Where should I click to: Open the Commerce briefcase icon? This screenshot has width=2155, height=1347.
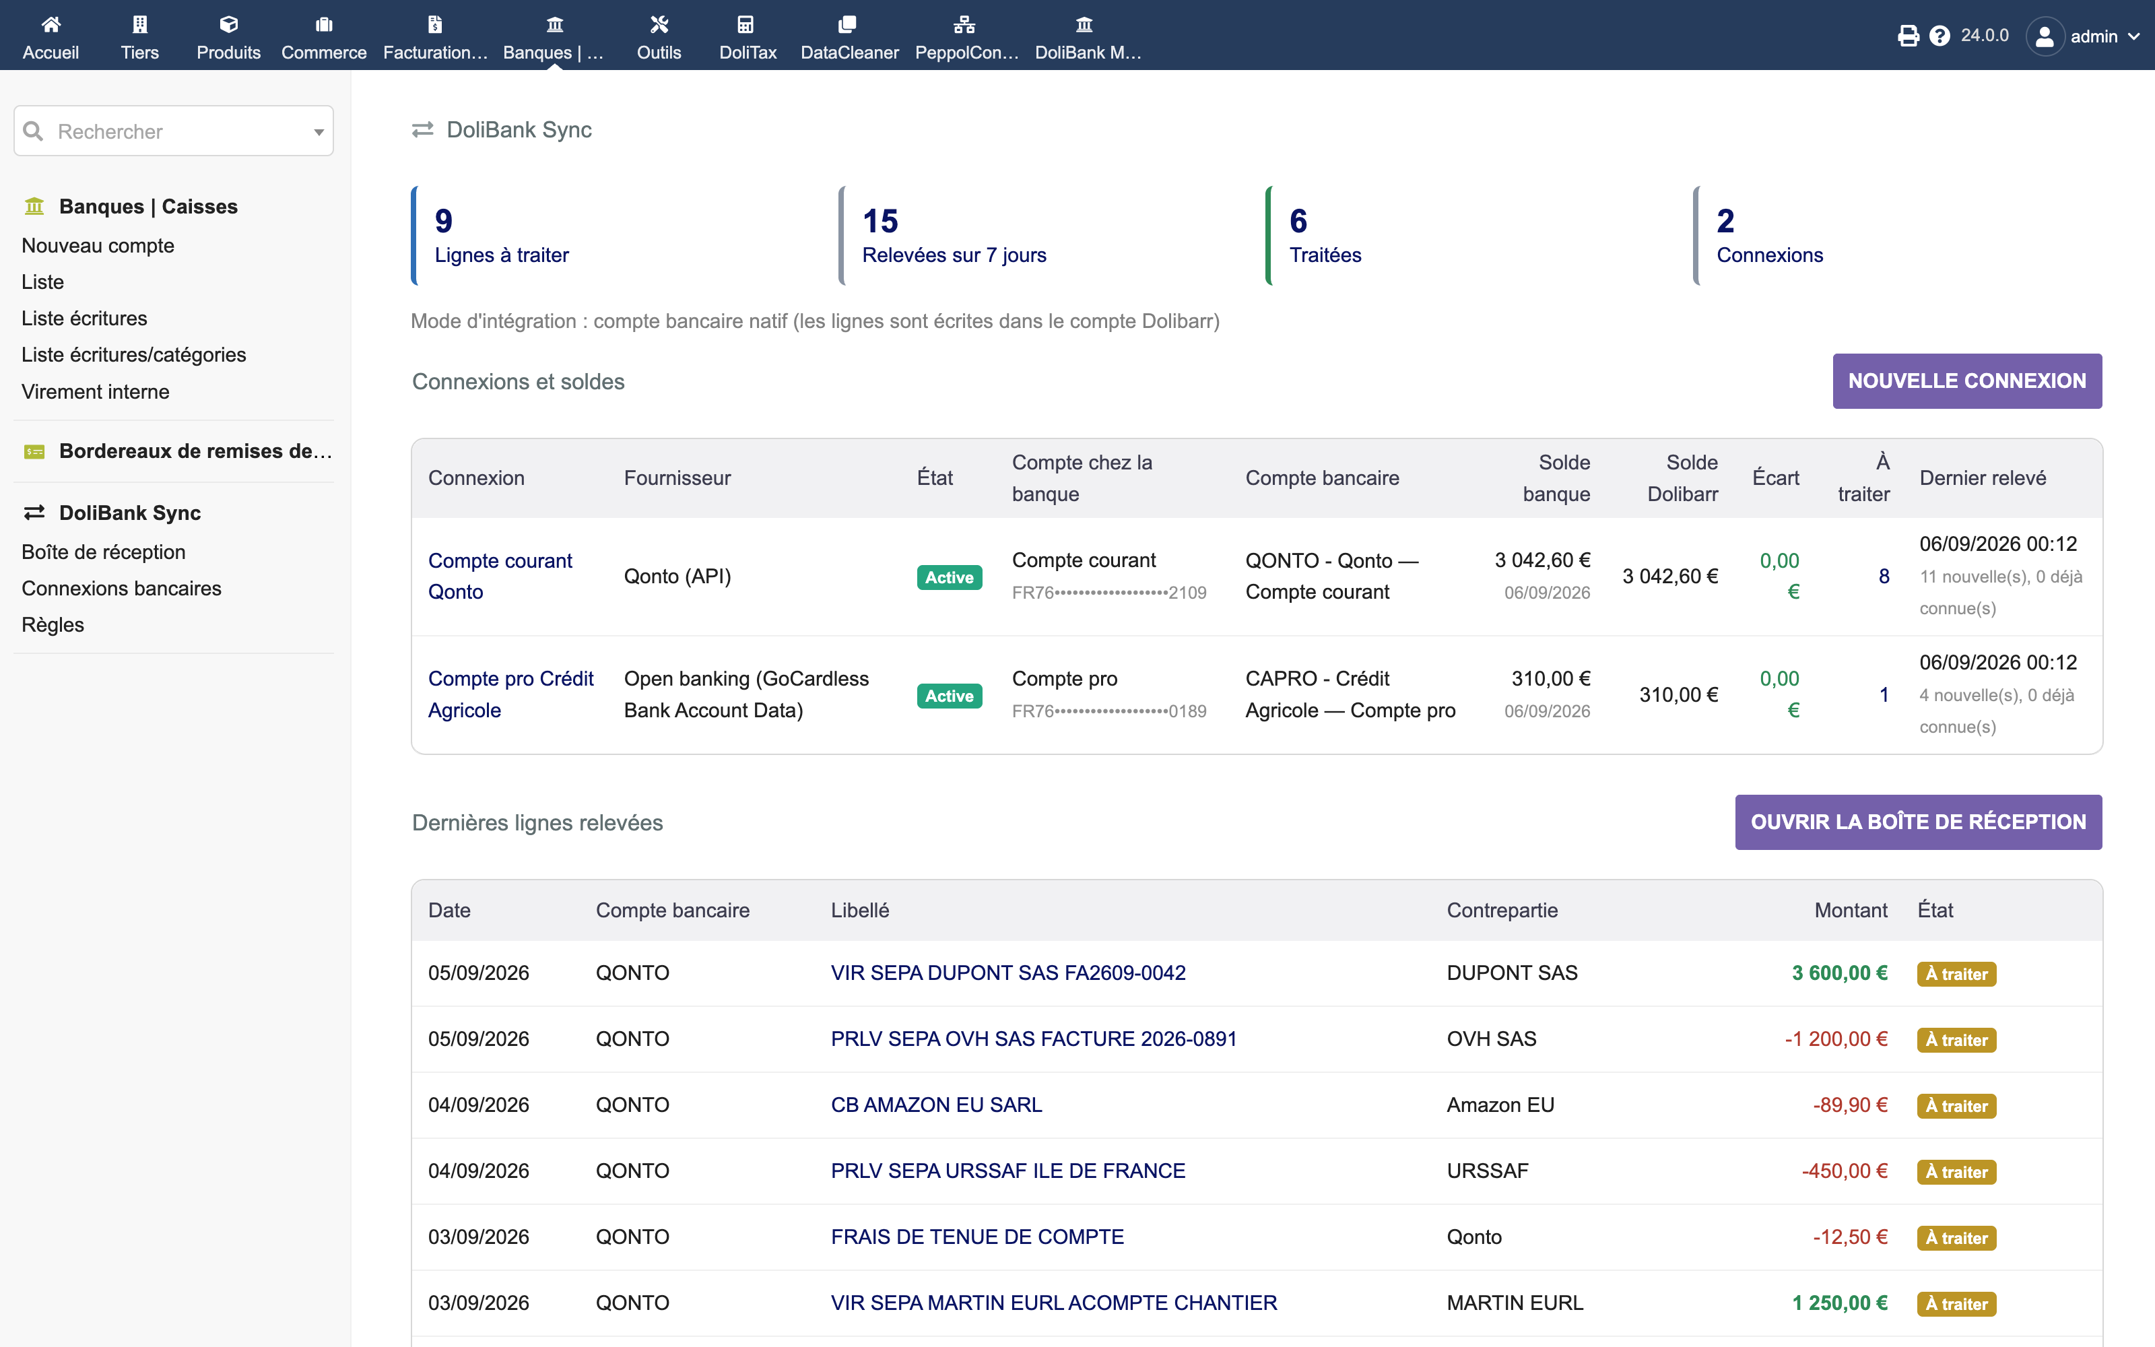pyautogui.click(x=324, y=24)
